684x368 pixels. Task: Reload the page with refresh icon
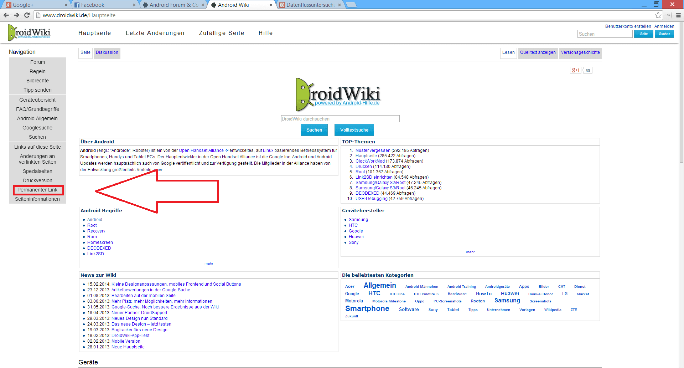[x=27, y=15]
